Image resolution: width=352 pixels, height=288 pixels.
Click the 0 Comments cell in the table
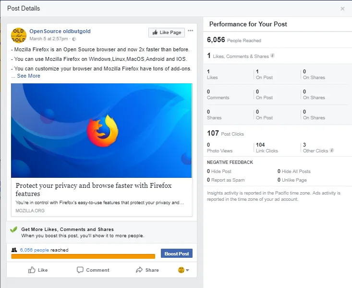click(x=218, y=94)
